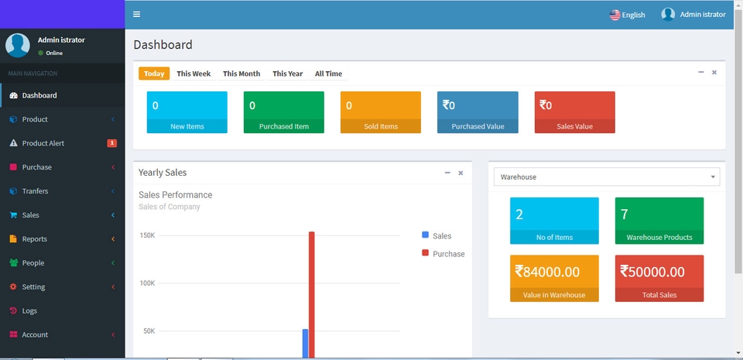Open the Warehouse dropdown
743x360 pixels.
point(607,177)
